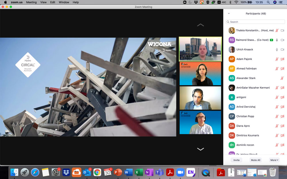Toggle Adam Pajonk's muted microphone icon
287x179 pixels.
click(x=277, y=59)
